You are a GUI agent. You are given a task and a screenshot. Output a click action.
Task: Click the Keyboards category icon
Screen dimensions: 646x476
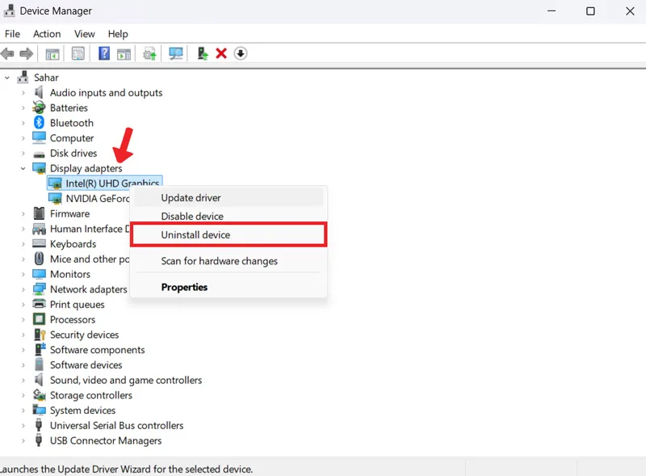(39, 243)
